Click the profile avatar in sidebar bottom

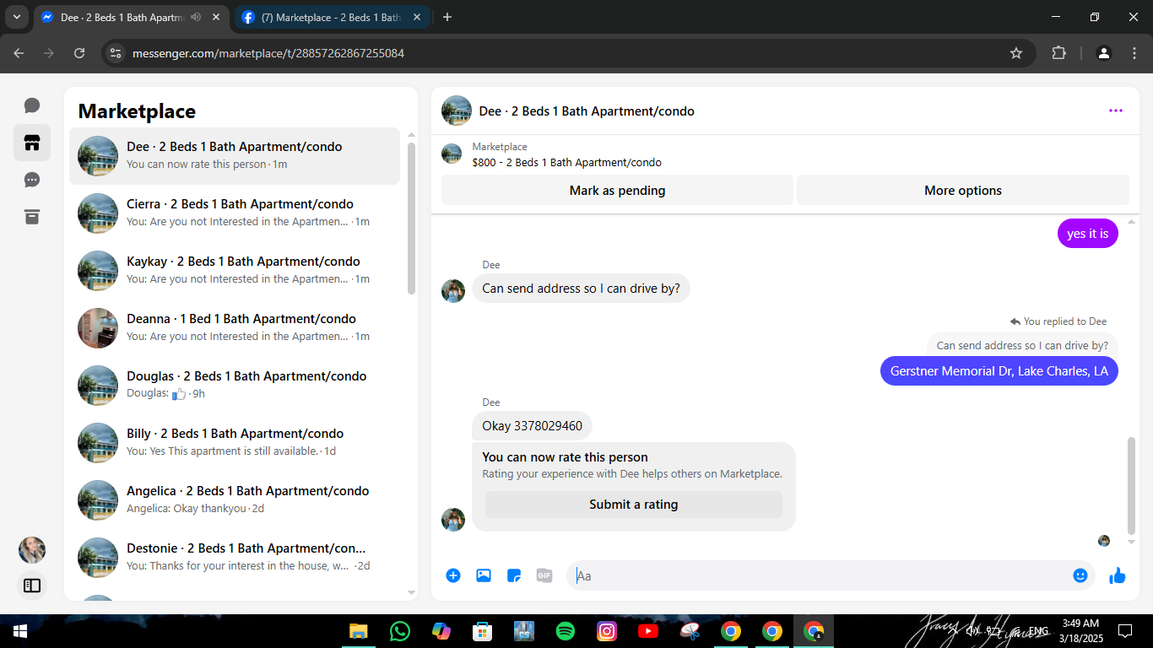tap(32, 550)
